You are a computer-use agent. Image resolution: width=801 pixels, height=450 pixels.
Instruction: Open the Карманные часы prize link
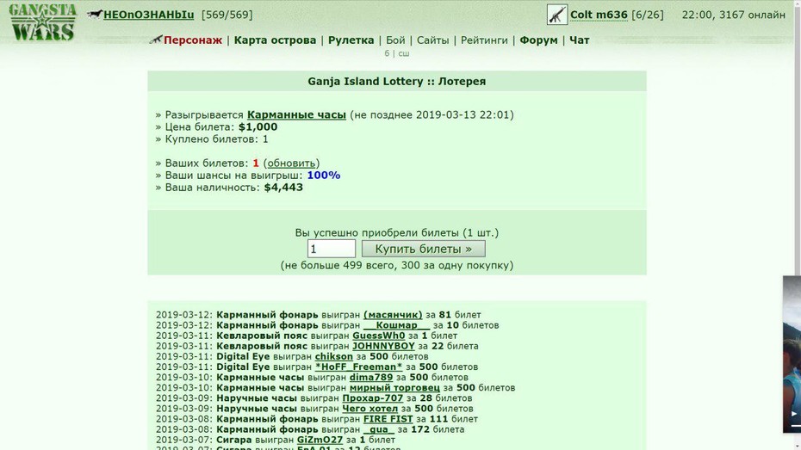coord(296,114)
